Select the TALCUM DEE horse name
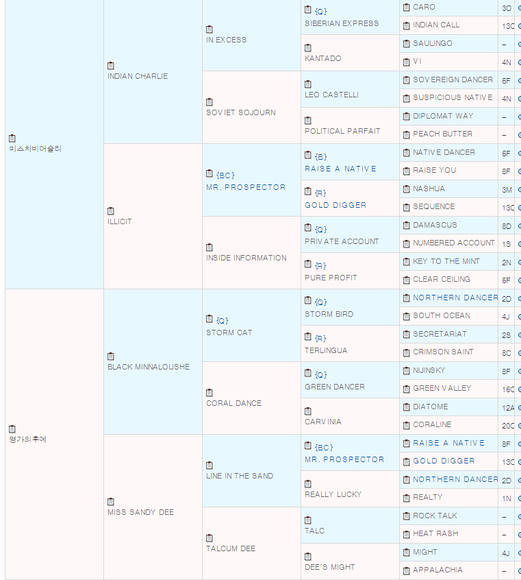The width and height of the screenshot is (521, 580). [x=230, y=548]
